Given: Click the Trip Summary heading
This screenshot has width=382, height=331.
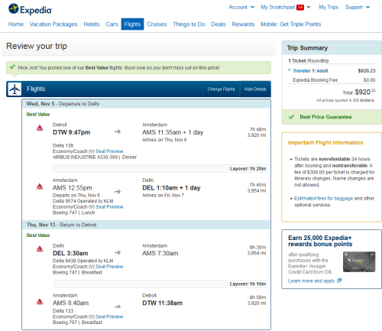Looking at the screenshot, I should (307, 48).
